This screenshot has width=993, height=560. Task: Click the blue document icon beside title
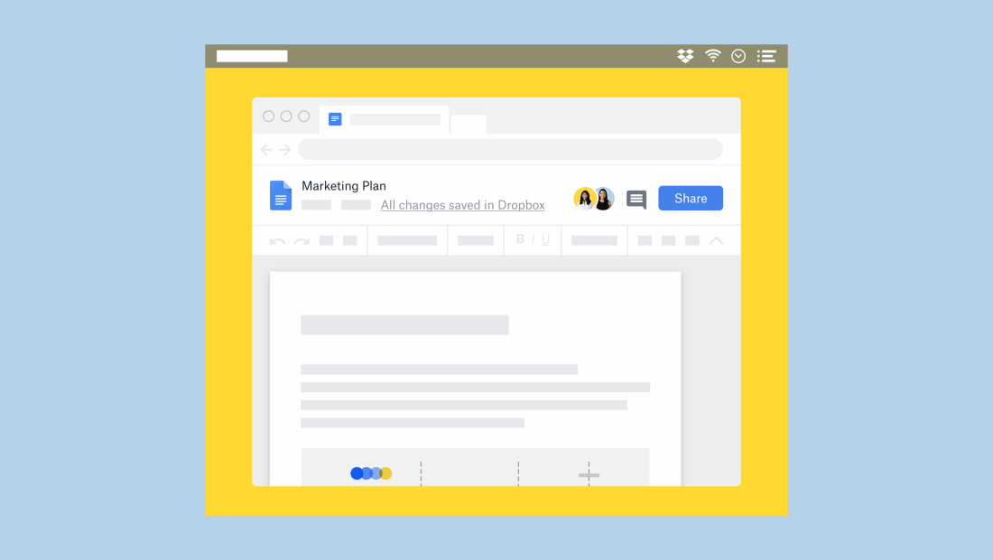281,196
